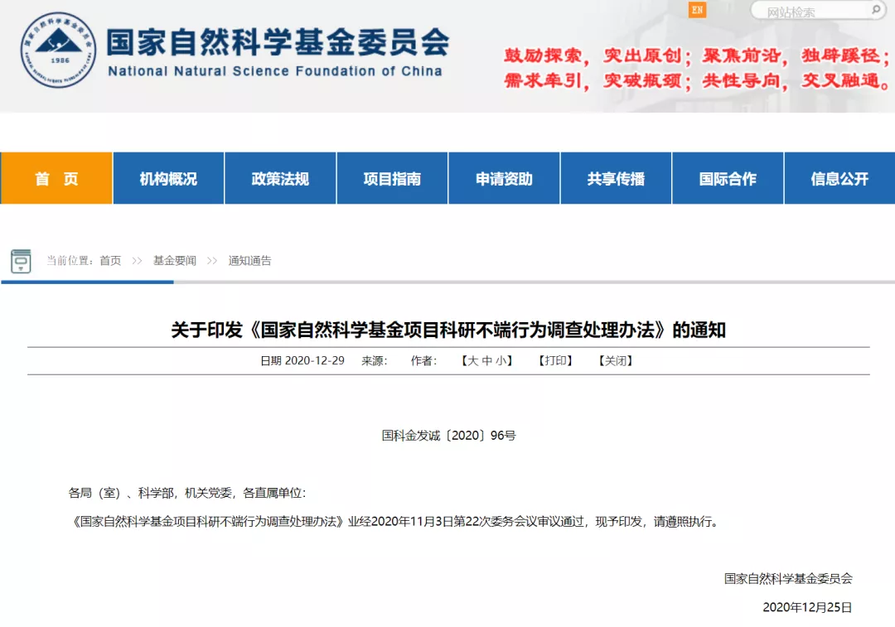This screenshot has width=895, height=627.
Task: Click the 关闭 close page link
Action: 616,361
